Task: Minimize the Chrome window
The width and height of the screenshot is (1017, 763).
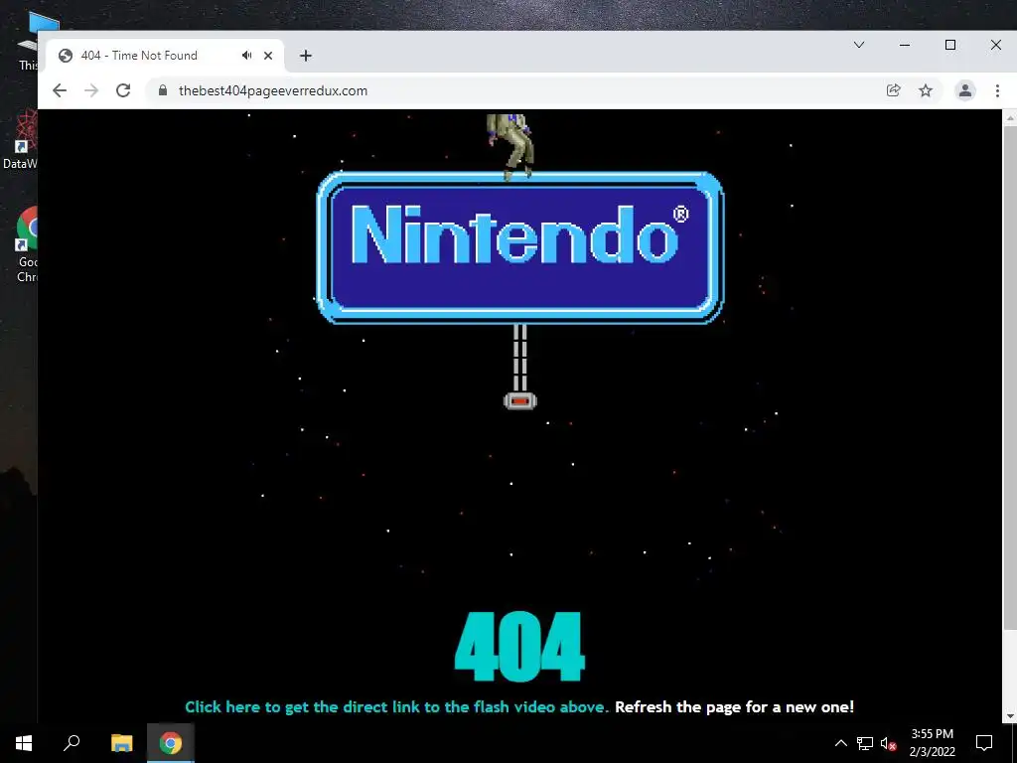Action: coord(905,45)
